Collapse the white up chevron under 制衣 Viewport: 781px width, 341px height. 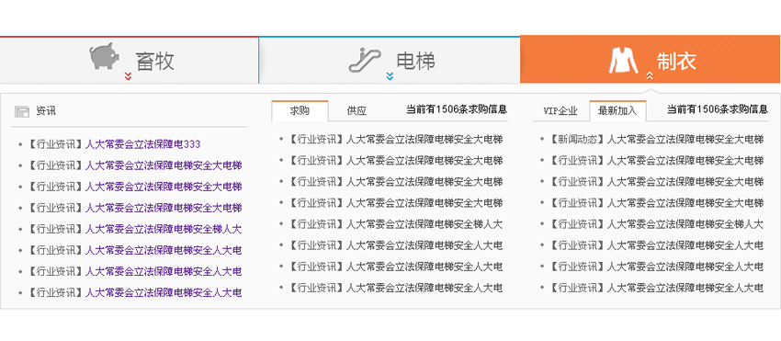pos(649,75)
